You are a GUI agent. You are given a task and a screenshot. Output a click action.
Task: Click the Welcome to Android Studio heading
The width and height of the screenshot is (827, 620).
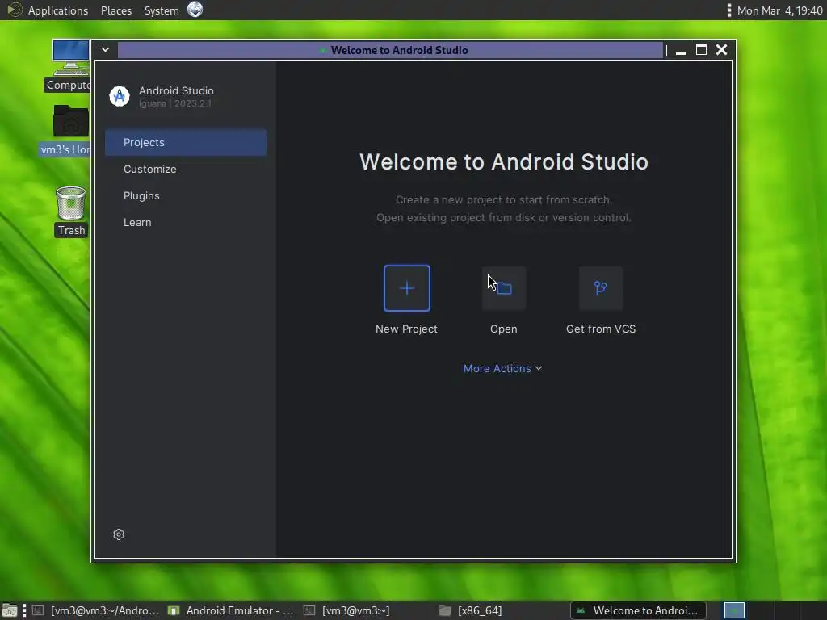coord(504,161)
